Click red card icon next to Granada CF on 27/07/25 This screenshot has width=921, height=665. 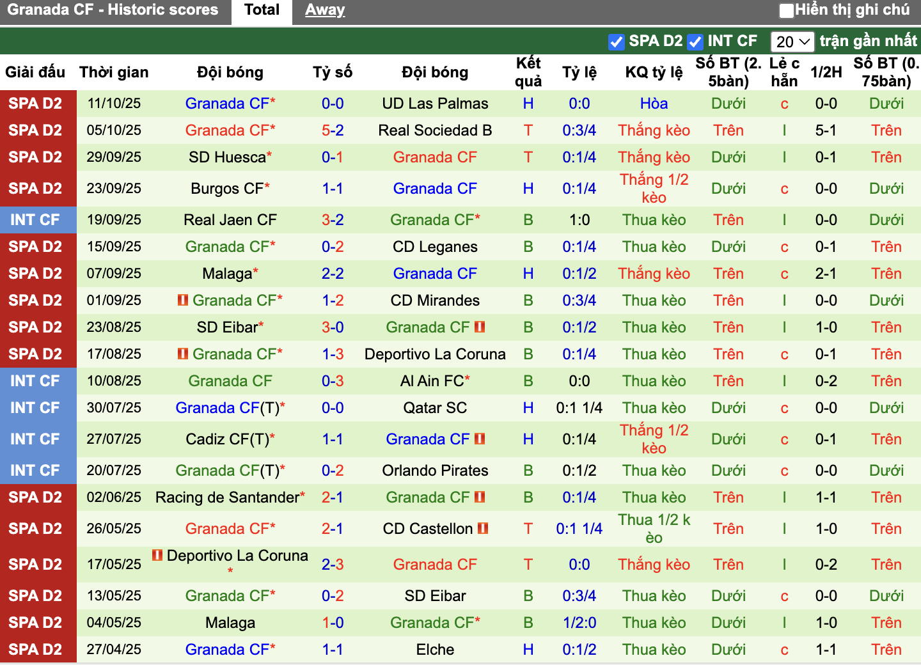[x=480, y=439]
